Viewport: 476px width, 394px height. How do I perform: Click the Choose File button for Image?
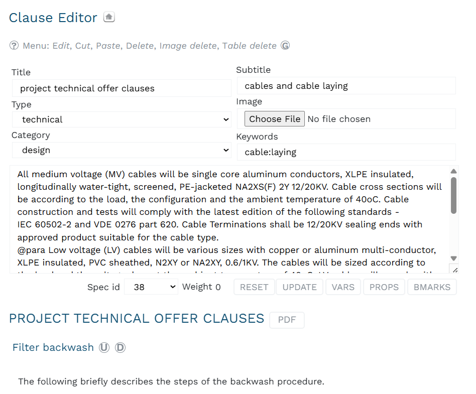(x=275, y=118)
